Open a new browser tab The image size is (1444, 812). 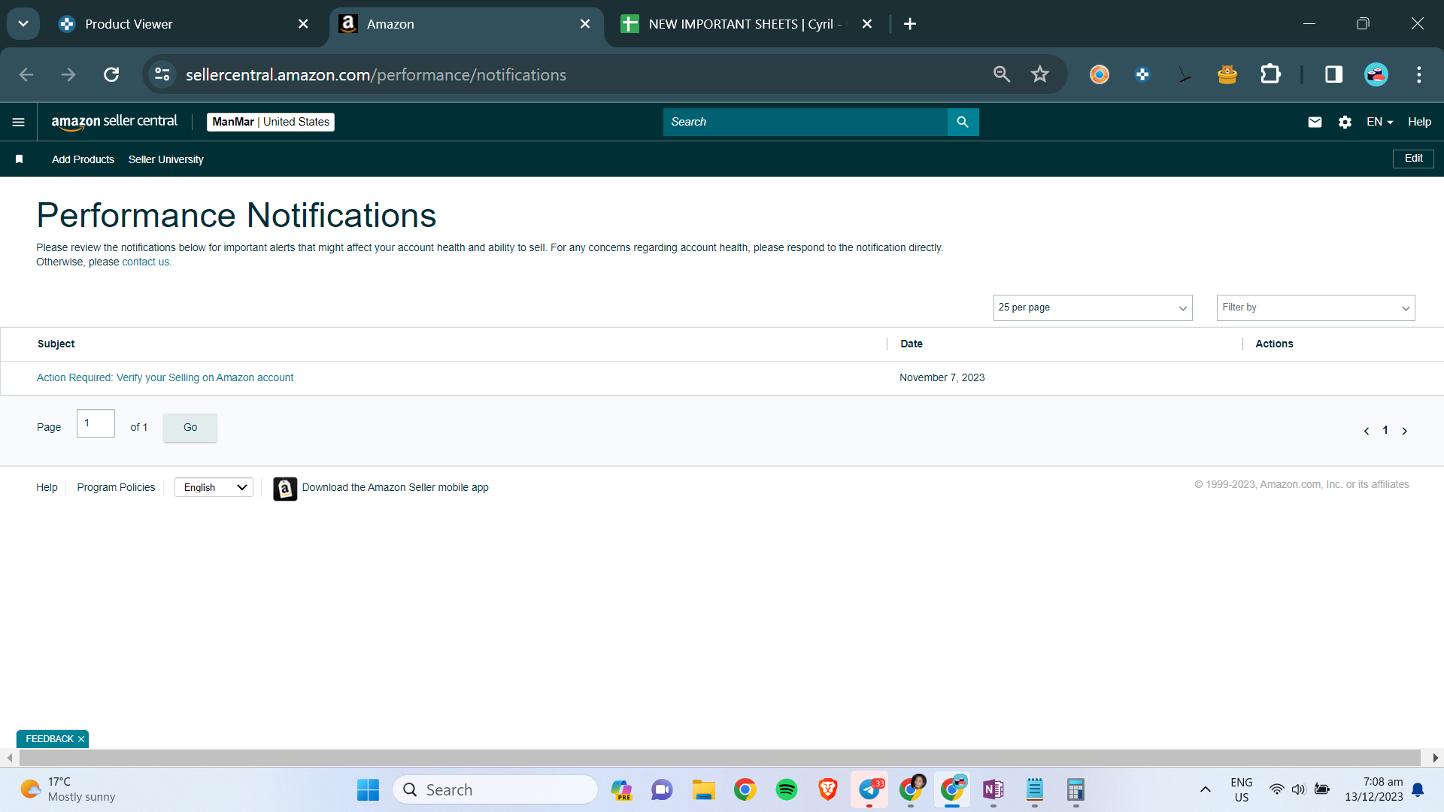click(910, 24)
